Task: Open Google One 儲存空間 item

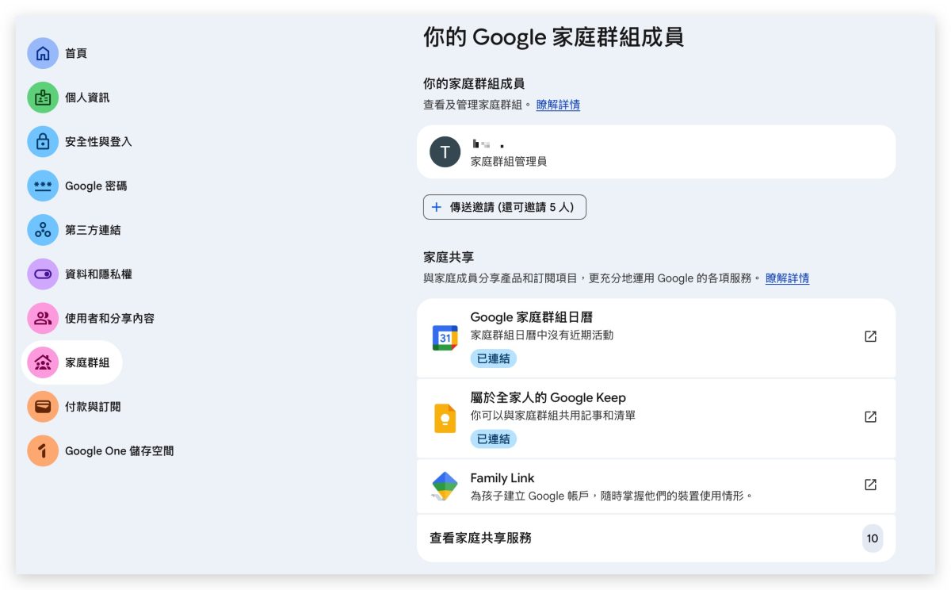Action: click(120, 450)
